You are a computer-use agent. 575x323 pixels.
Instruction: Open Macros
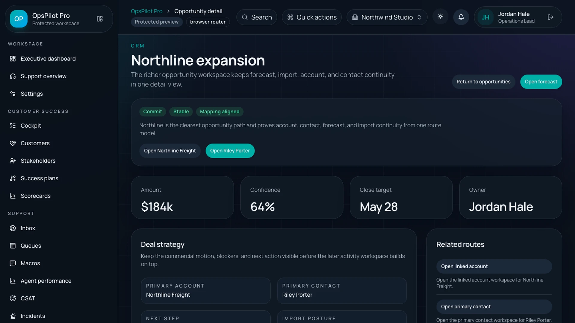coord(59,263)
